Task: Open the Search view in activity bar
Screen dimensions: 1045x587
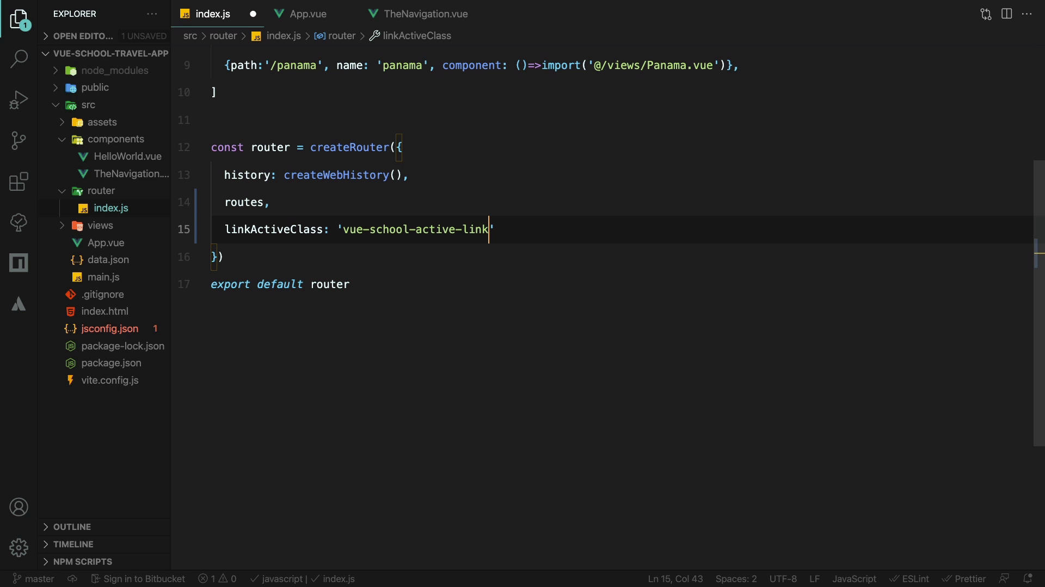Action: [19, 59]
